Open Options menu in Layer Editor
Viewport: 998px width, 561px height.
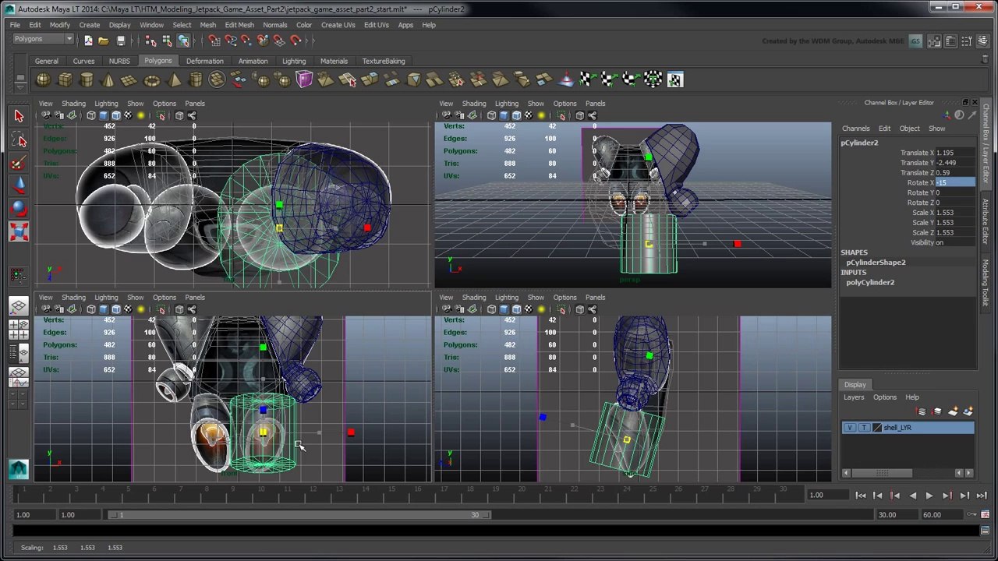coord(885,397)
